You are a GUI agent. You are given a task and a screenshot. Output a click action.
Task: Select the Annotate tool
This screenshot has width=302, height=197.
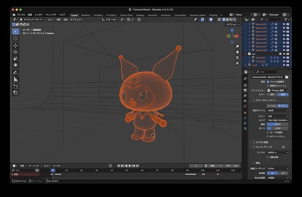pyautogui.click(x=16, y=73)
